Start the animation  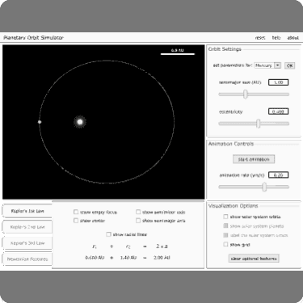tap(254, 159)
